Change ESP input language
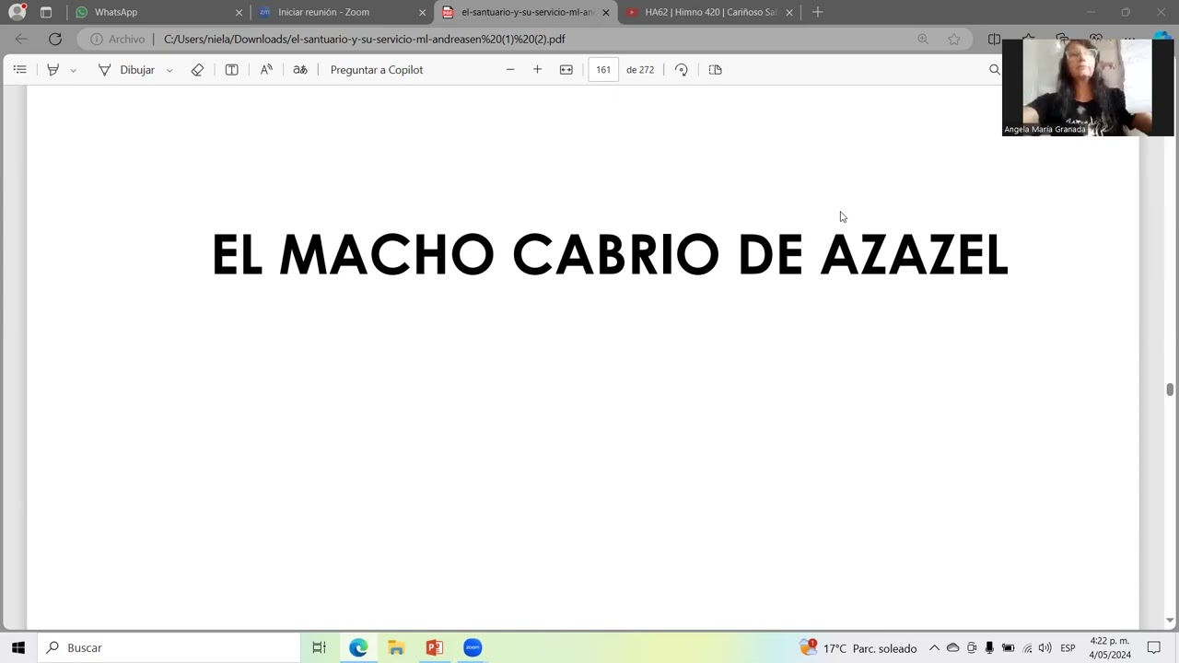1179x663 pixels. click(1068, 647)
